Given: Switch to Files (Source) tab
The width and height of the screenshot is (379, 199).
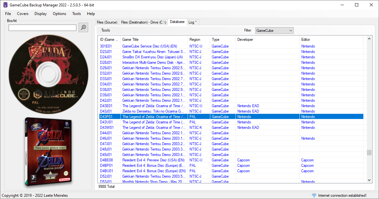Looking at the screenshot, I should (x=107, y=22).
